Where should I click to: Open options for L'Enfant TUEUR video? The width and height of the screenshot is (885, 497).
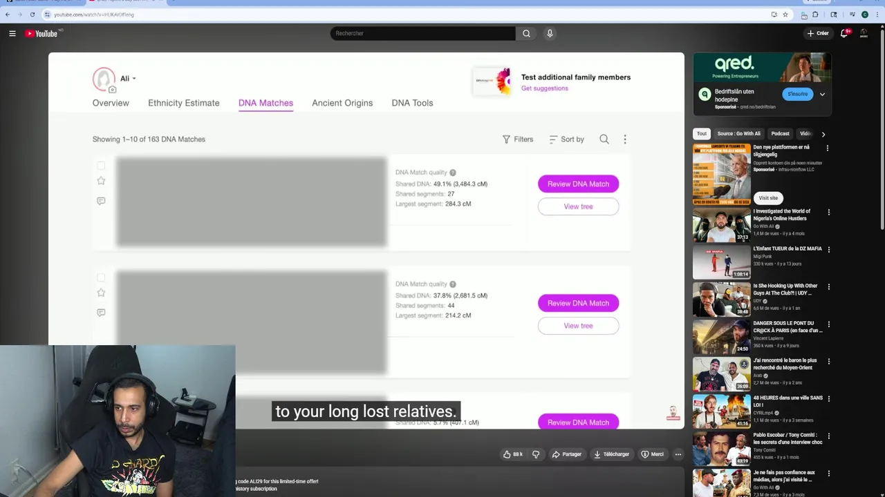pos(828,250)
